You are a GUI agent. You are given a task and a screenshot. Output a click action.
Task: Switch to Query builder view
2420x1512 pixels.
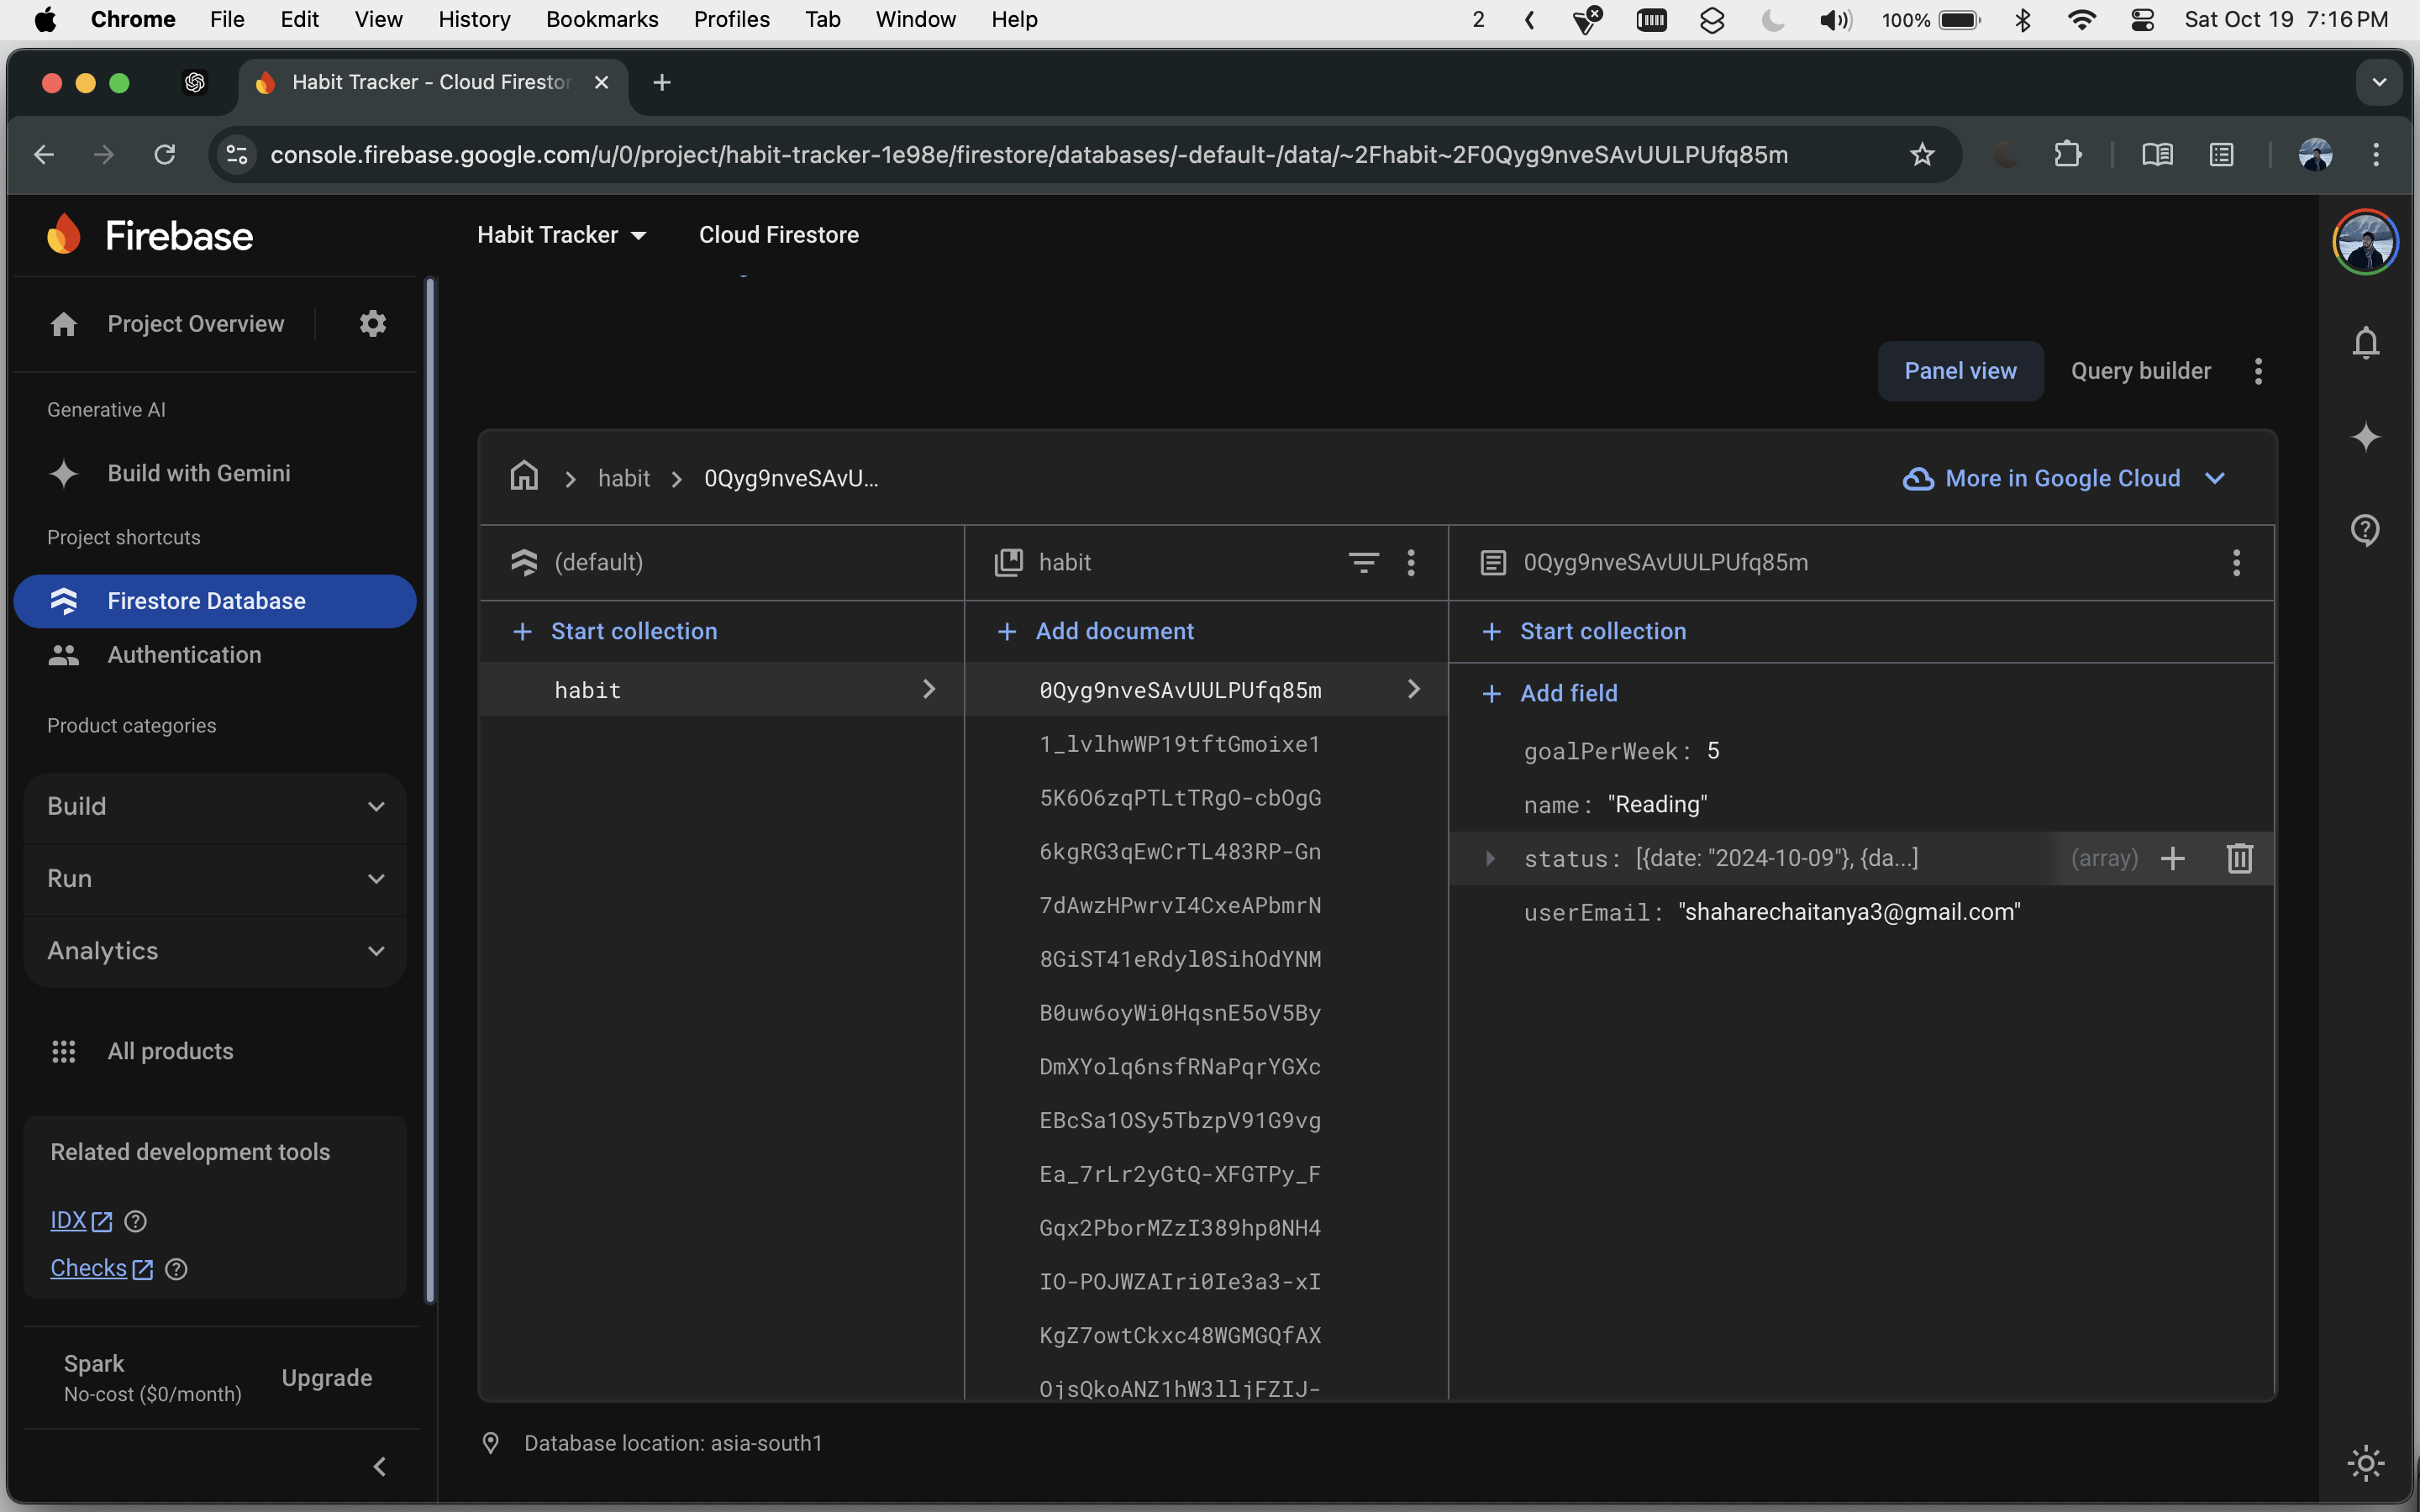pyautogui.click(x=2140, y=371)
